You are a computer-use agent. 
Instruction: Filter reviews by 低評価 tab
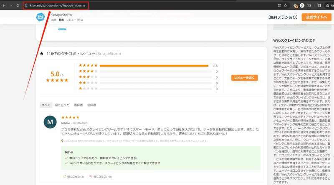pyautogui.click(x=91, y=105)
